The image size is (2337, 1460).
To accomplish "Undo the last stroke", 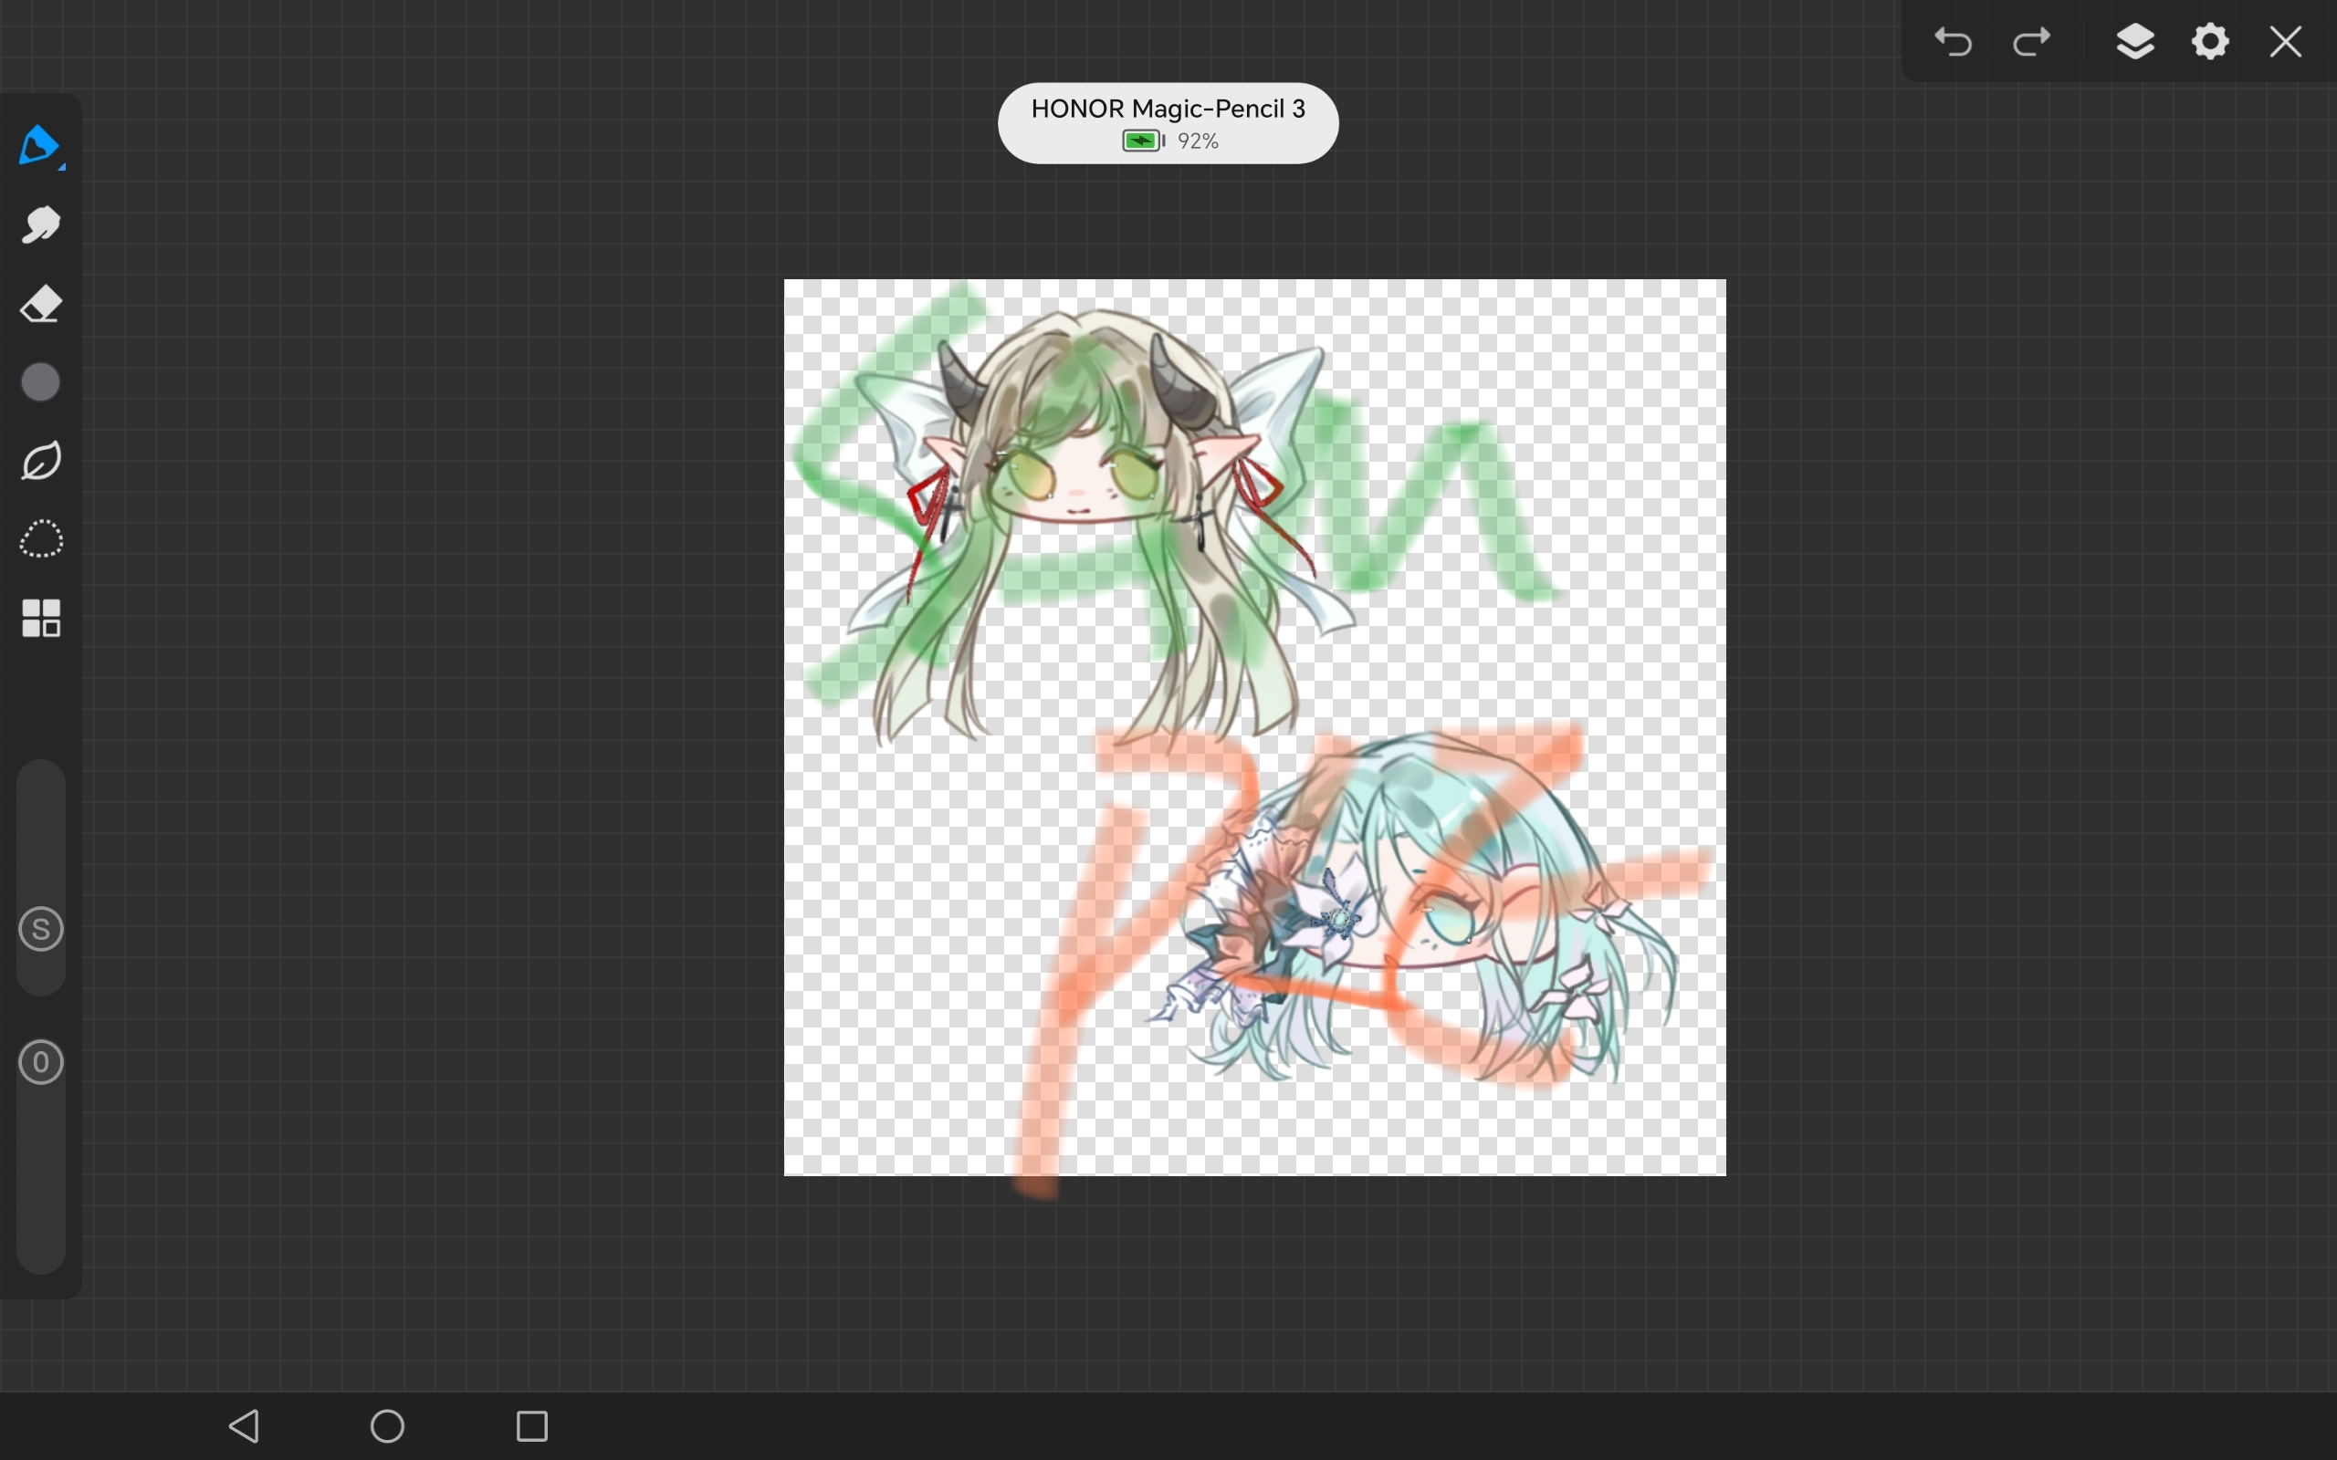I will tap(1953, 42).
